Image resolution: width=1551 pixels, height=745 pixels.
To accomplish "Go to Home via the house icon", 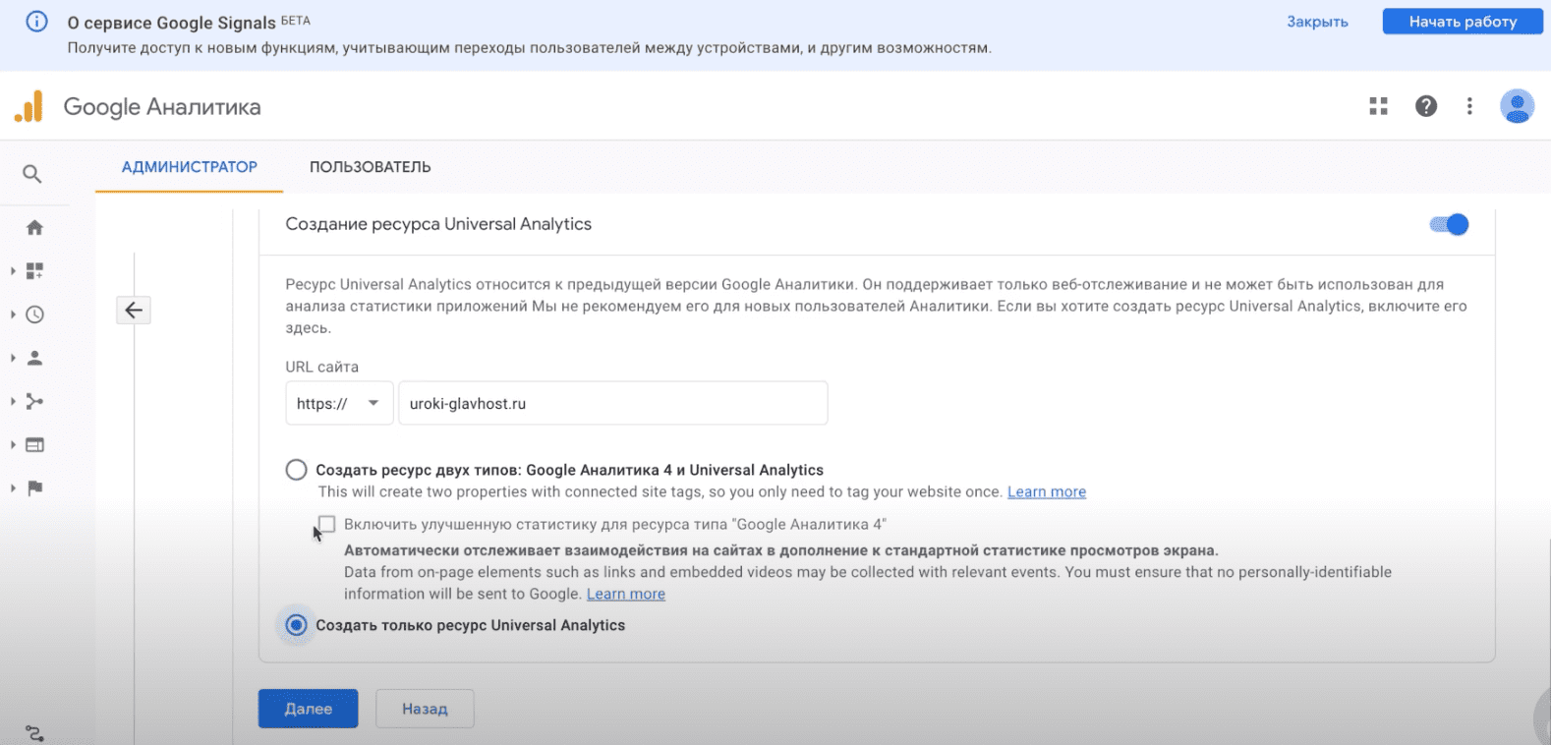I will point(34,228).
